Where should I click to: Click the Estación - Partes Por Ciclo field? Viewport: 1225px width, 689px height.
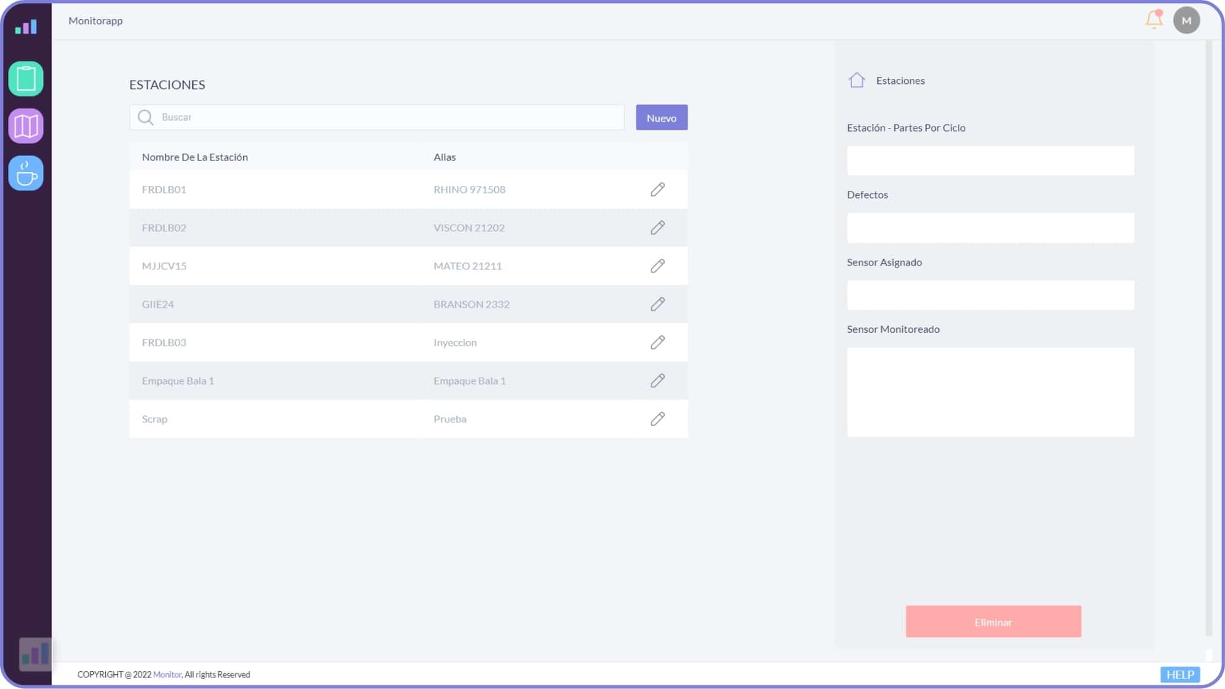(x=990, y=161)
